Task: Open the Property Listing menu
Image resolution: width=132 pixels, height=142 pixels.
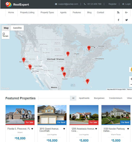Action: coord(27,13)
